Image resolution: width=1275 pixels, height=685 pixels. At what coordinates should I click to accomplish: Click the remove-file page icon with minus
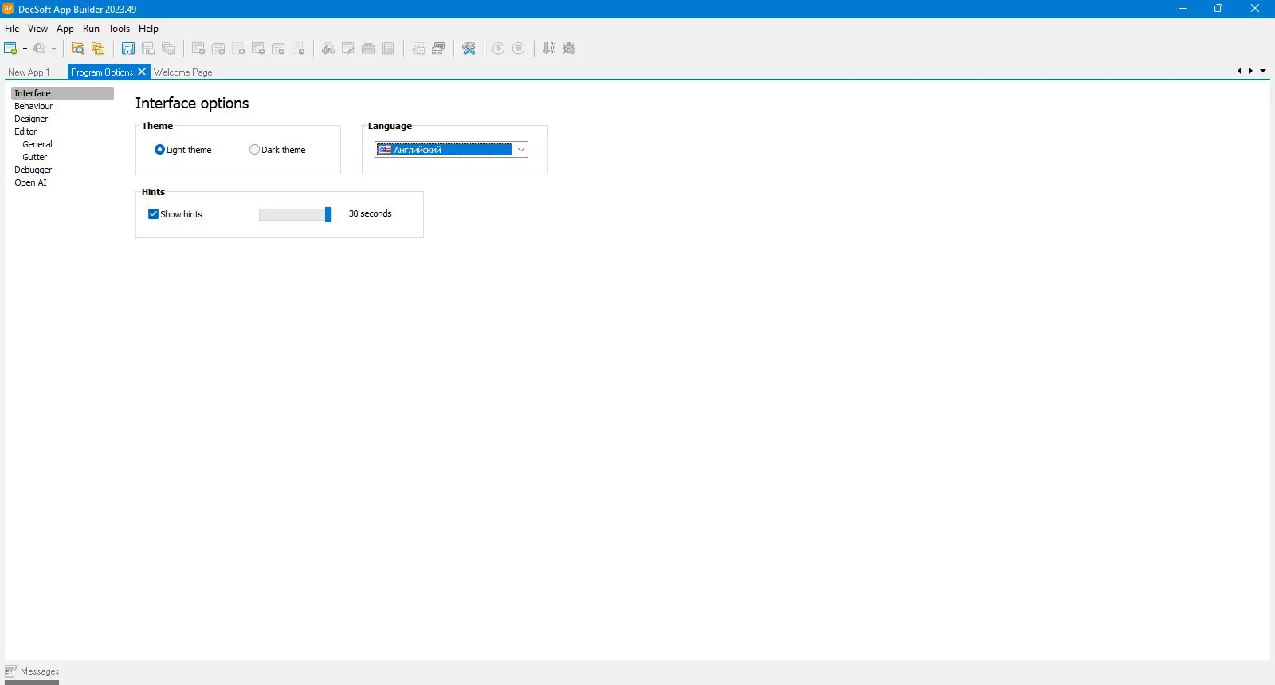(298, 49)
